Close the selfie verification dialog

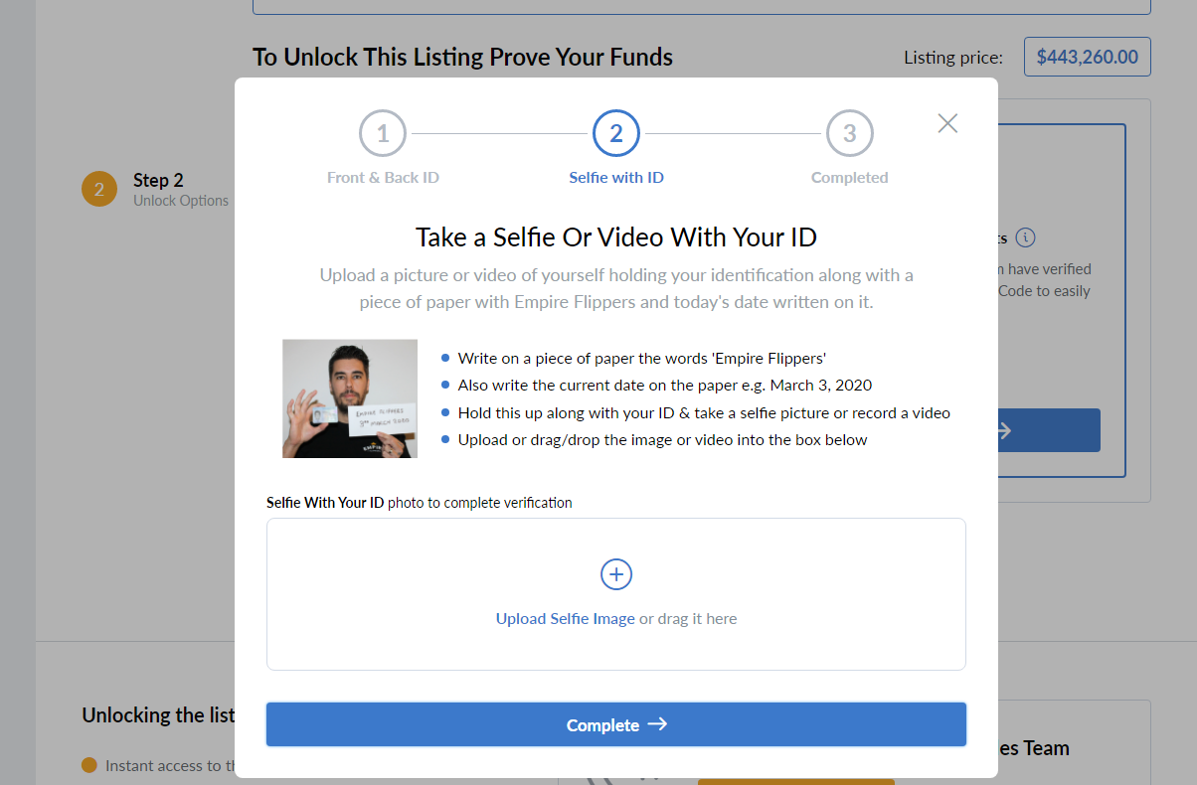point(947,123)
